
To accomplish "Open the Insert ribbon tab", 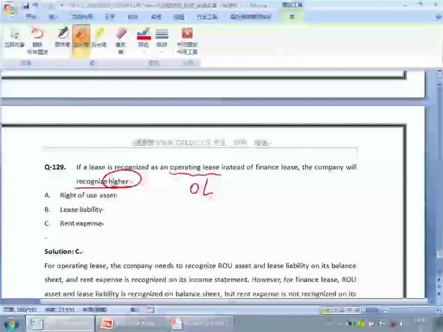I will (x=54, y=17).
